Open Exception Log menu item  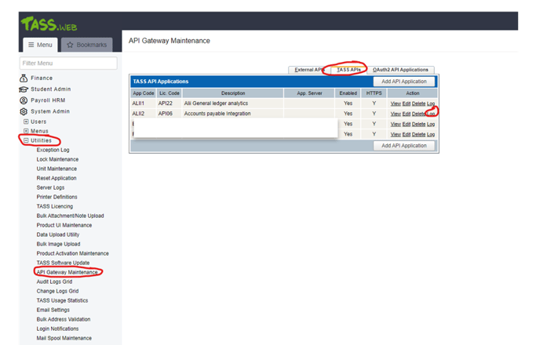[53, 150]
